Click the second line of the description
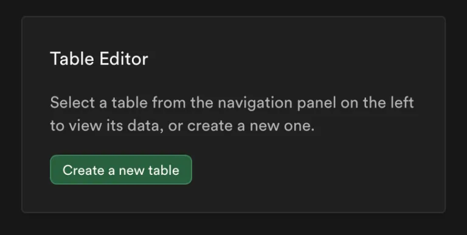Screen dimensions: 467x235 [182, 126]
